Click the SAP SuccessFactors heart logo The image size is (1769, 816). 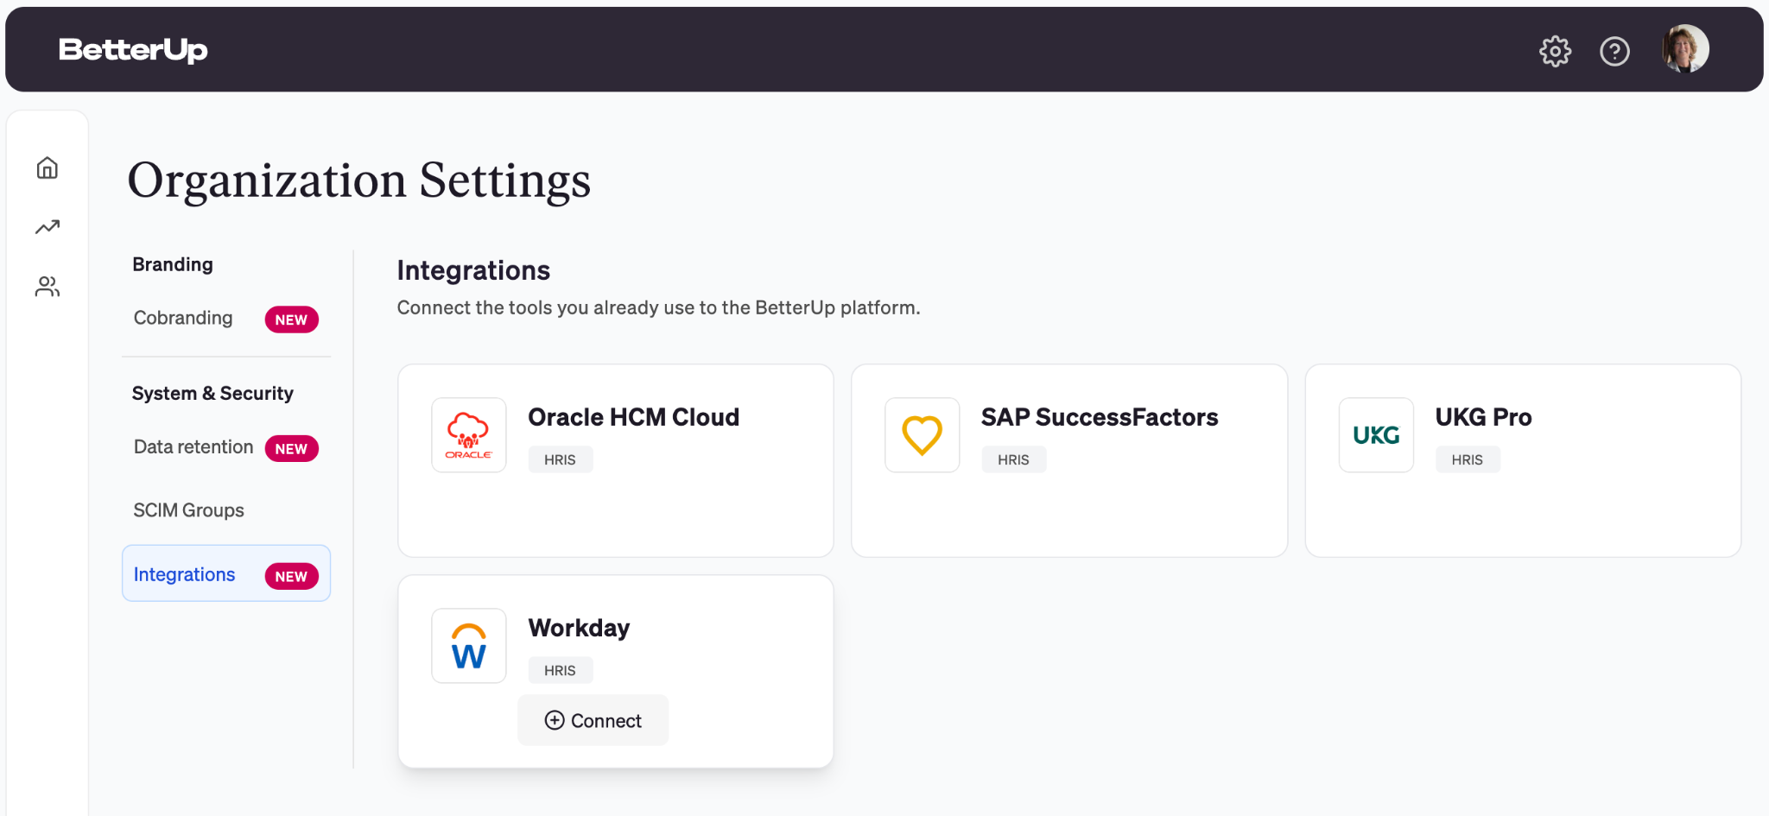point(923,435)
